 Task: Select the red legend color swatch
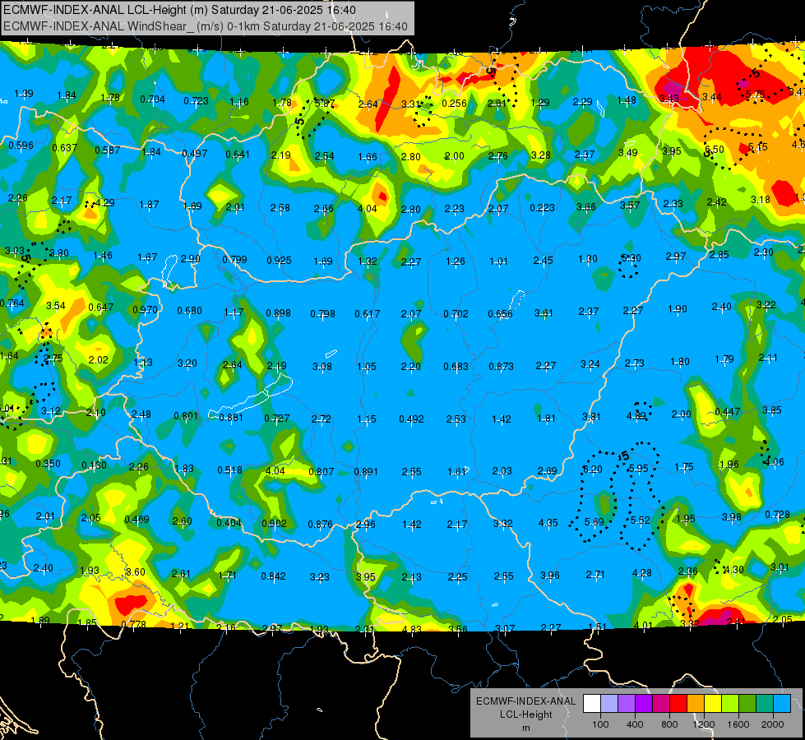[678, 703]
